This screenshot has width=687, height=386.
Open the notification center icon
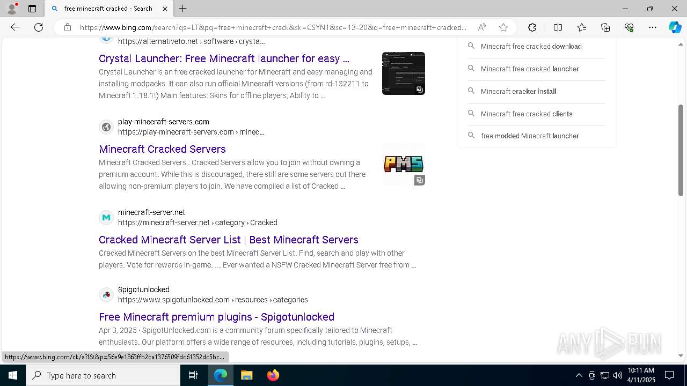click(x=669, y=375)
